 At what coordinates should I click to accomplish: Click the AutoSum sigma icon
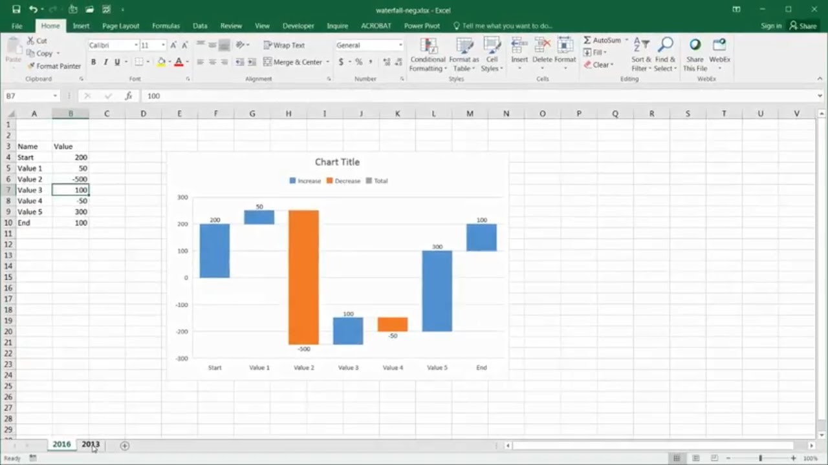coord(587,40)
